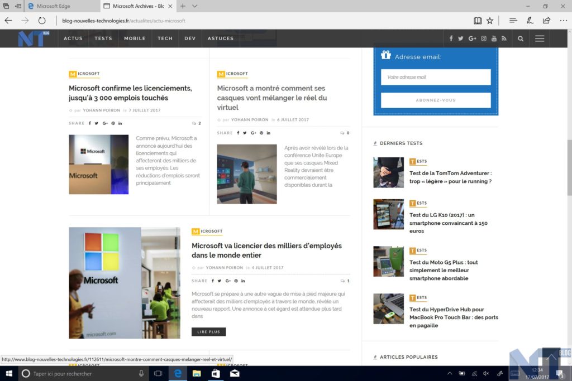Set these tabs aside icon

click(x=18, y=6)
